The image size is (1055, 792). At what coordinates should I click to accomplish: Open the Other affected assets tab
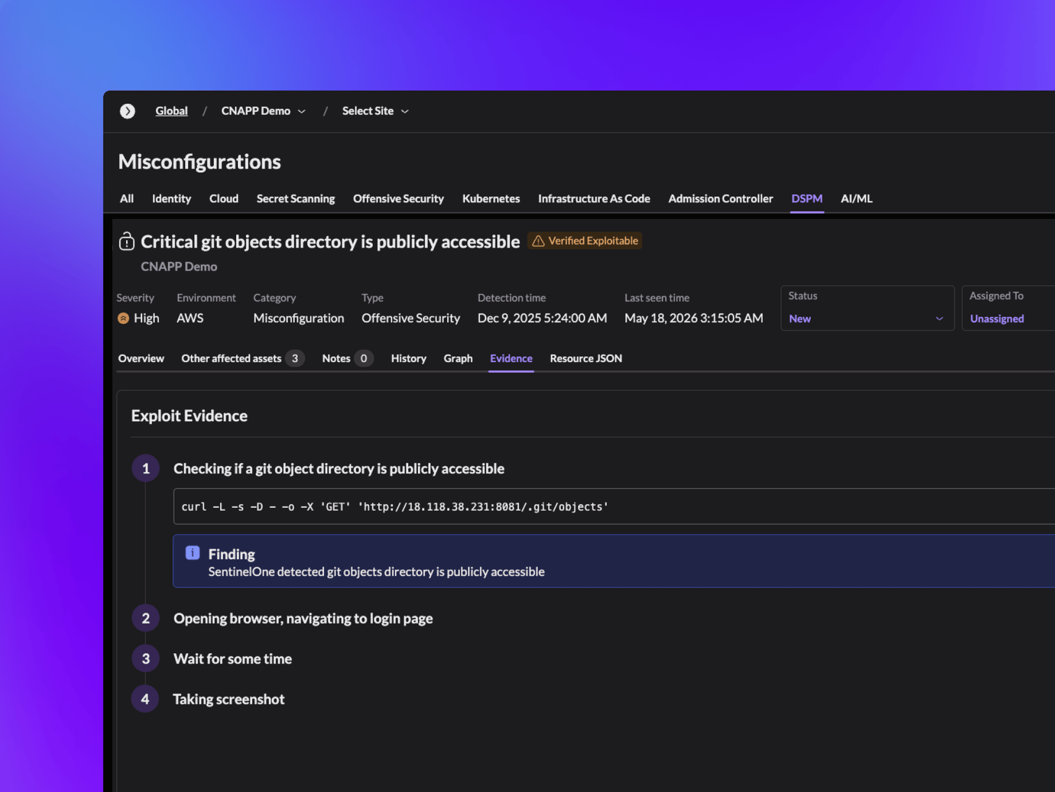243,359
